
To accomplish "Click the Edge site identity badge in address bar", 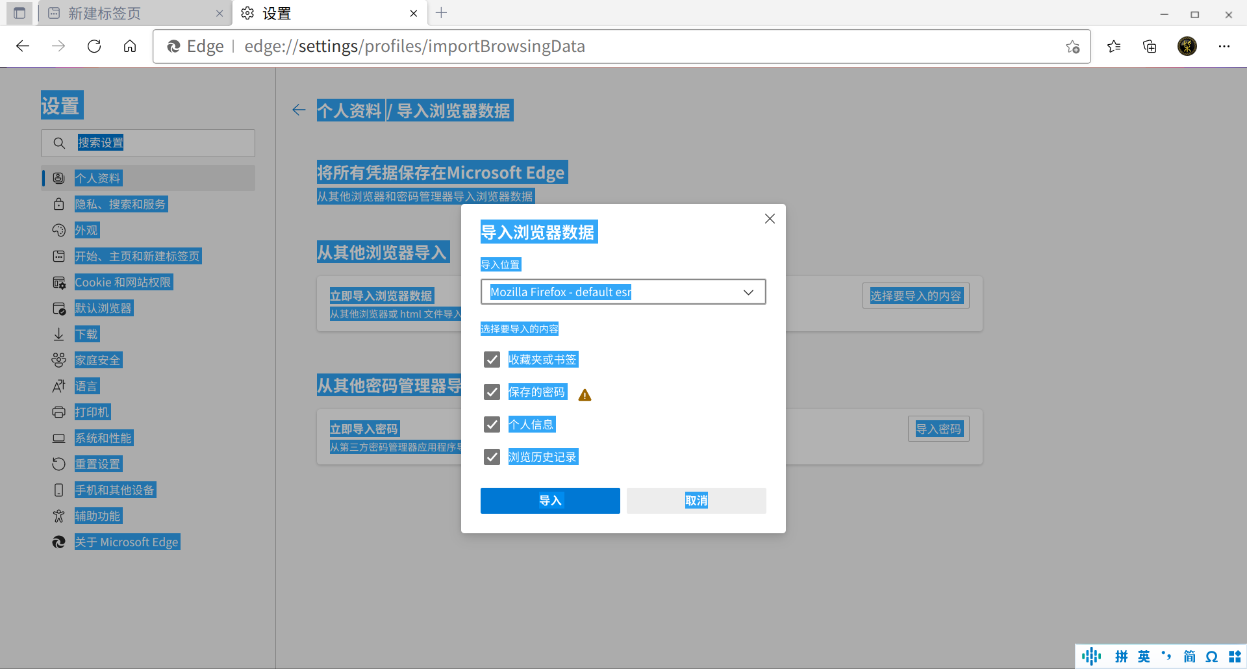I will (195, 46).
